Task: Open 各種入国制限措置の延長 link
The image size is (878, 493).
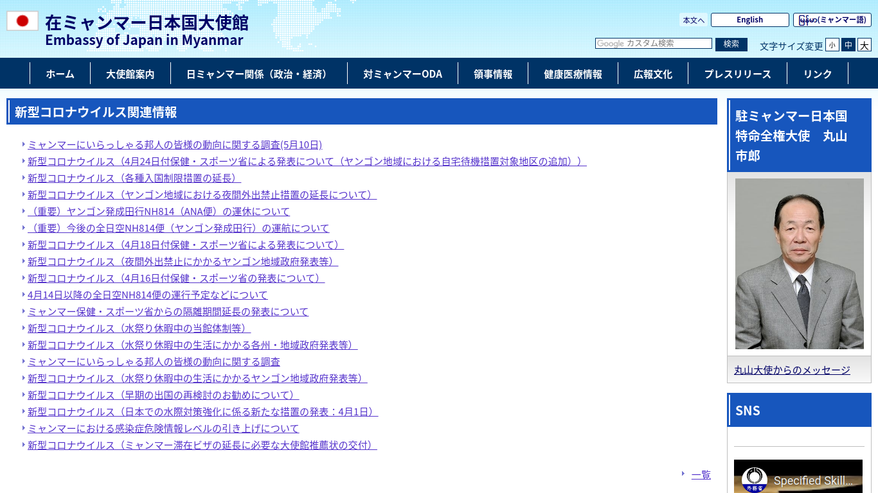Action: pos(134,178)
